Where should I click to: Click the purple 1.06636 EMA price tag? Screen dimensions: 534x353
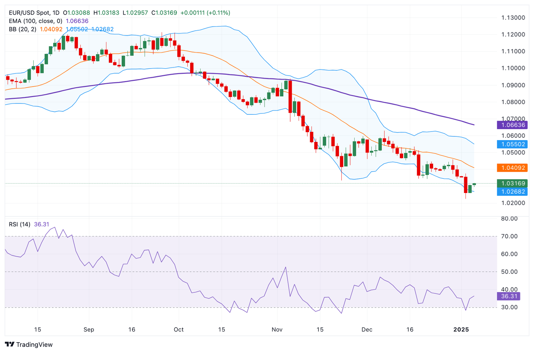pos(512,125)
